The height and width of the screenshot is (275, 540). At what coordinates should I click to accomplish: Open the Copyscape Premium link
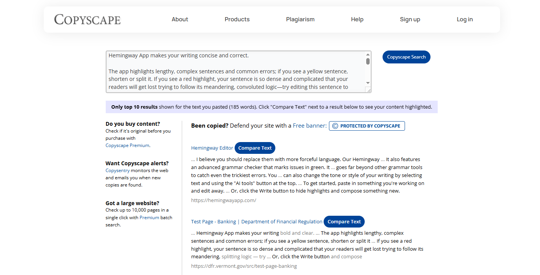[x=127, y=145]
